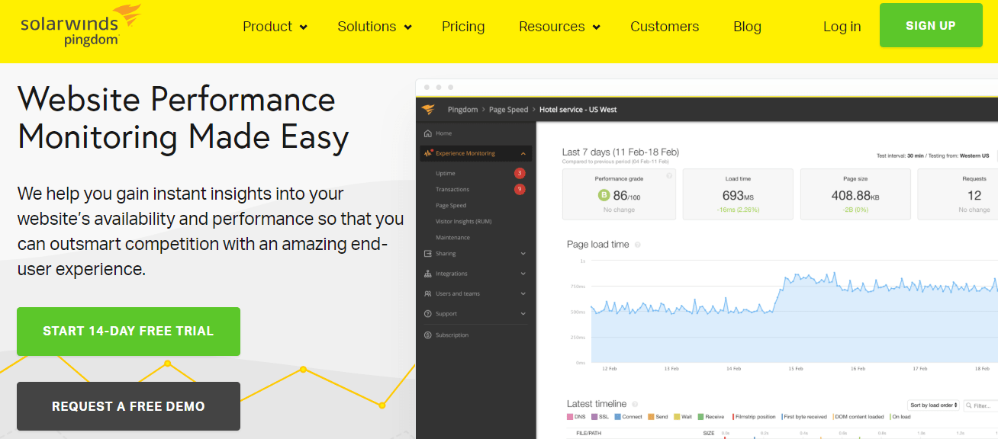Click the Page Speed breadcrumb link
Viewport: 998px width, 439px height.
coord(508,110)
